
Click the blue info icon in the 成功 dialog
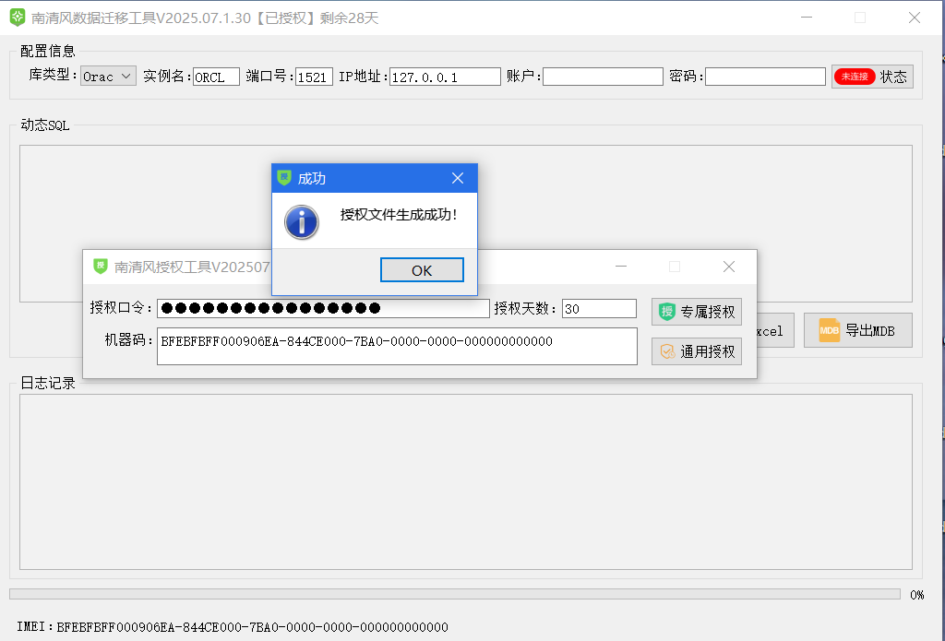pyautogui.click(x=302, y=222)
